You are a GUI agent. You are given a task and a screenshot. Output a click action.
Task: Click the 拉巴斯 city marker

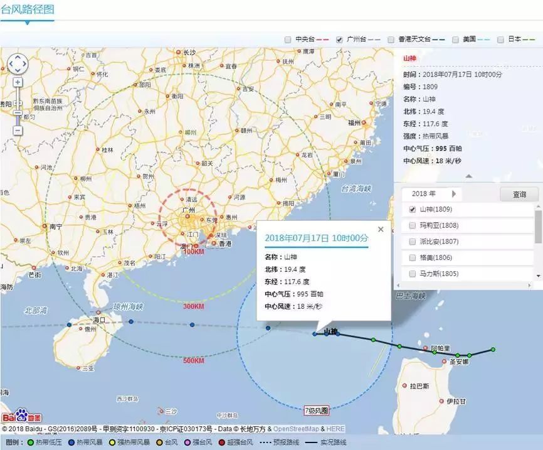tap(404, 385)
